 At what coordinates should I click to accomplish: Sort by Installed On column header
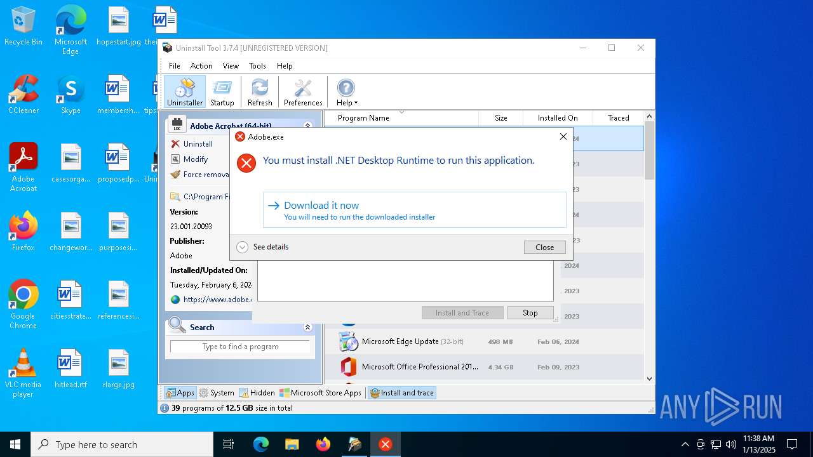[558, 118]
